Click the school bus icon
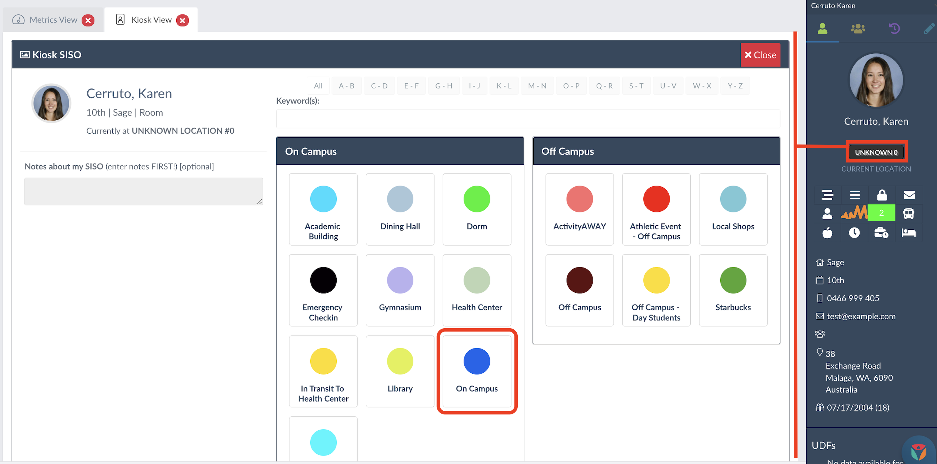 point(908,213)
